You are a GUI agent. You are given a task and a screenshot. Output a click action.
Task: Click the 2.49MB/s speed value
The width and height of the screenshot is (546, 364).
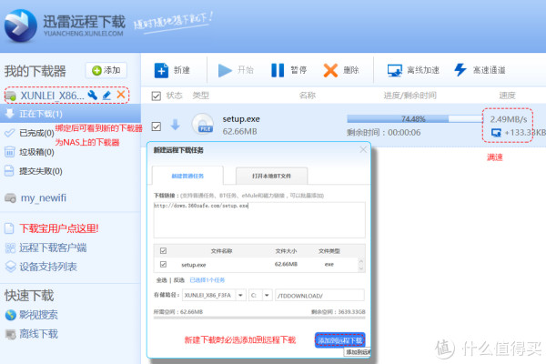coord(509,119)
